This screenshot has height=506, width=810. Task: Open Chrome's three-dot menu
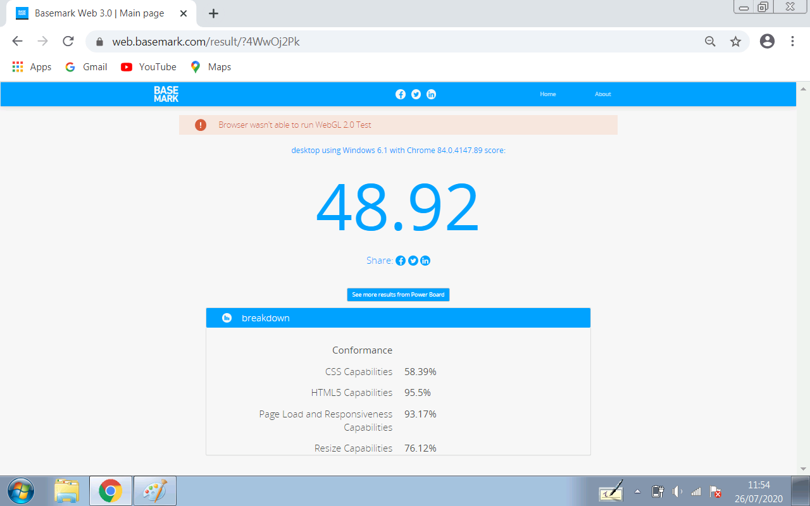[x=792, y=41]
